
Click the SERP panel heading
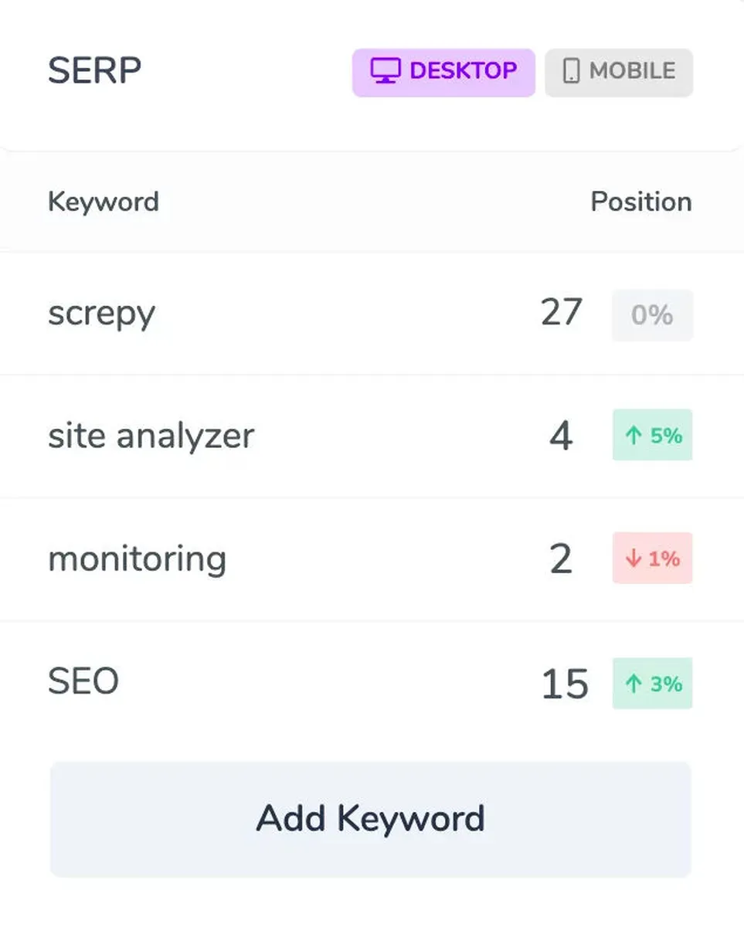(94, 71)
